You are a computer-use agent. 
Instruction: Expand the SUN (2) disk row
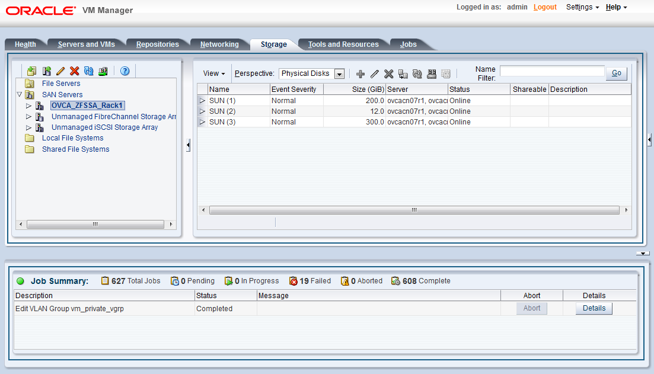(202, 111)
